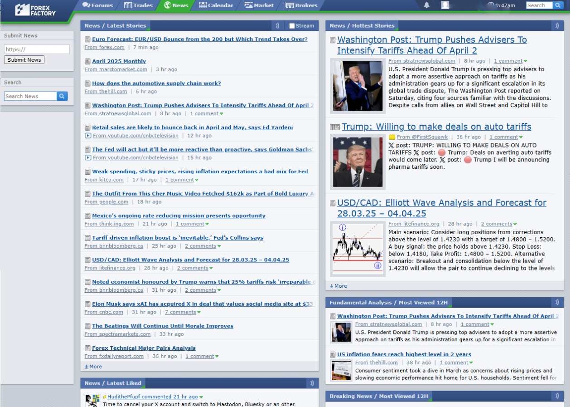The image size is (571, 407).
Task: Collapse the Fundamental Analysis Most Viewed panel icon
Action: click(x=557, y=303)
